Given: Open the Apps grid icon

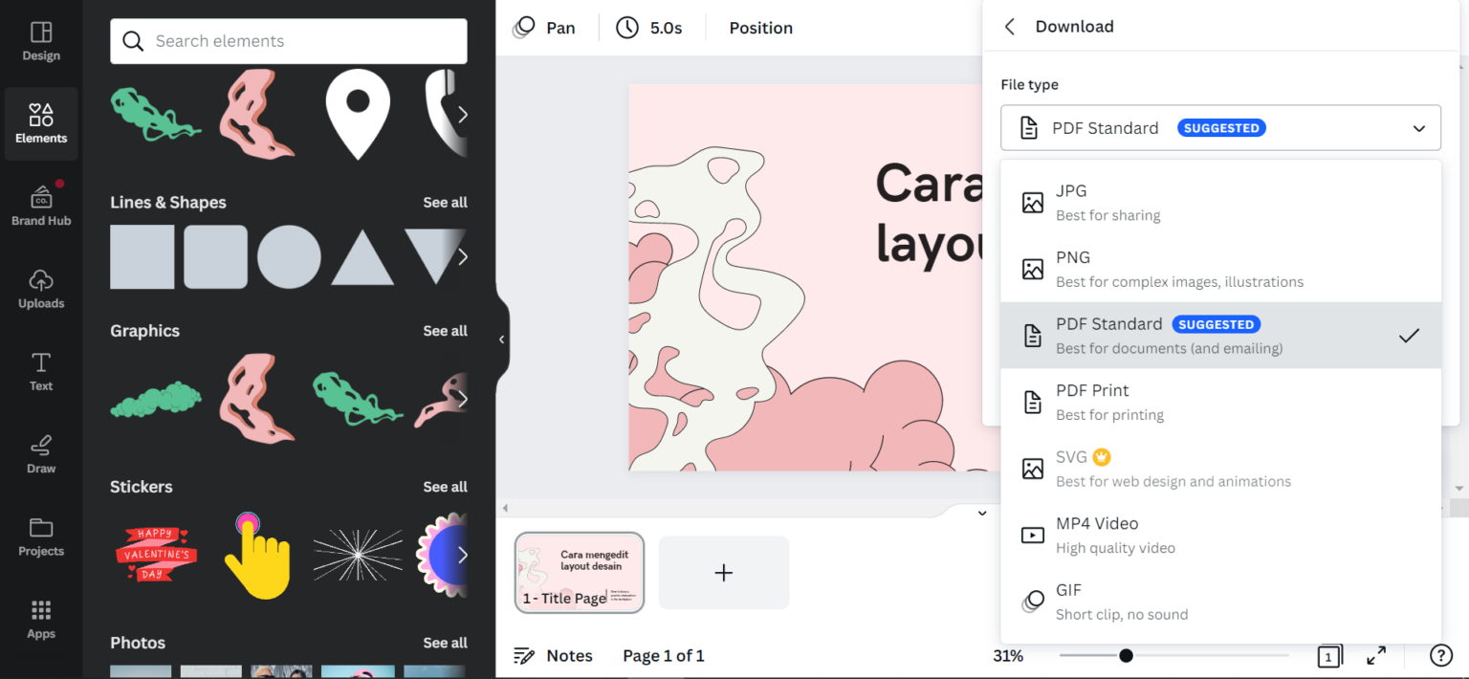Looking at the screenshot, I should [x=41, y=619].
